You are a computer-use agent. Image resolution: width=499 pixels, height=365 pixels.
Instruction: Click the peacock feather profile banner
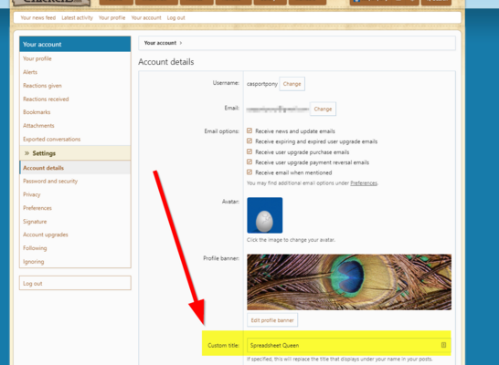click(349, 282)
